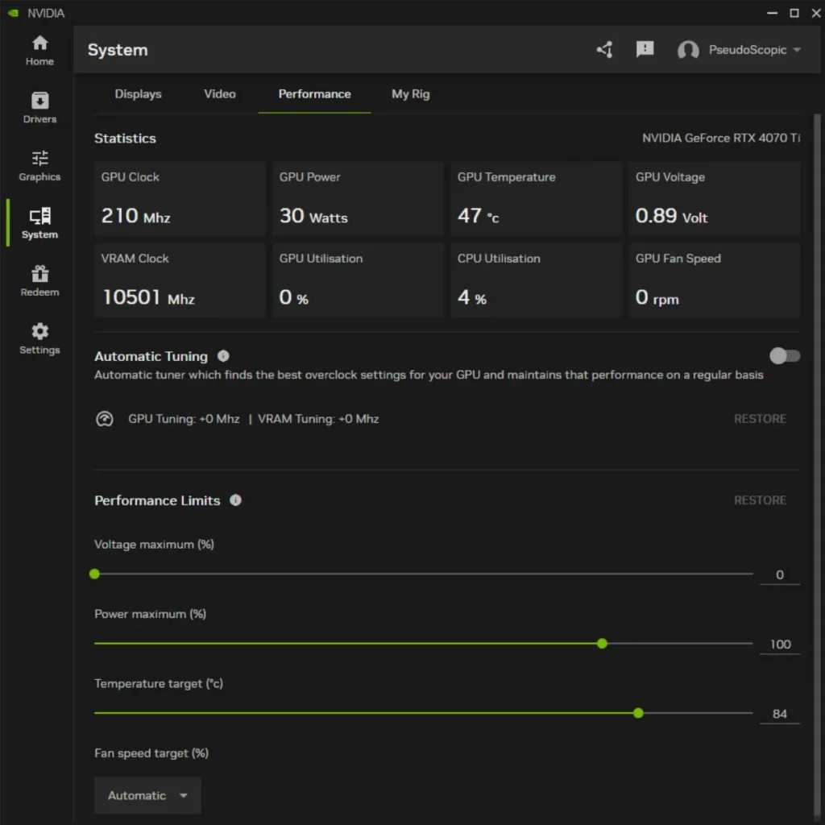Open the Redeem gift section
Viewport: 825px width, 825px height.
[x=39, y=281]
